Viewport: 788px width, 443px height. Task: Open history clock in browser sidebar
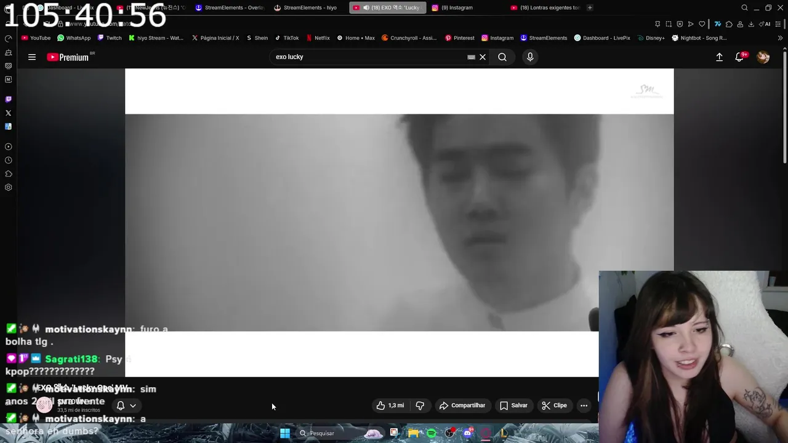tap(8, 160)
